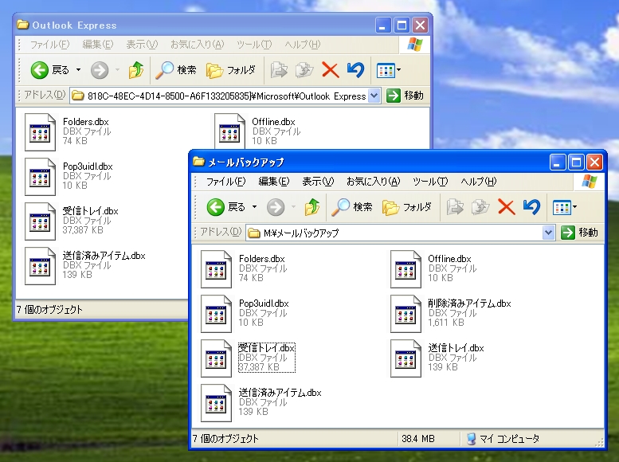Select 送信済みアイテム.dbx in メールバックアップ window
The image size is (619, 462).
point(261,402)
